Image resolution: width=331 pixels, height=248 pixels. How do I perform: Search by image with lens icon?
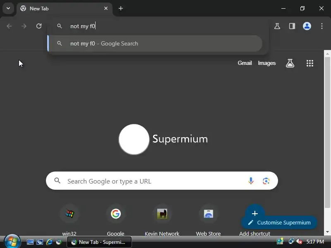pyautogui.click(x=266, y=181)
